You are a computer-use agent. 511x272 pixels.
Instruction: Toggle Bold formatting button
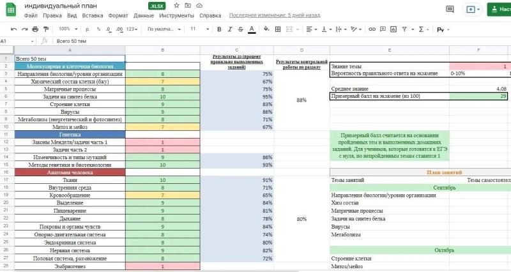pos(219,29)
